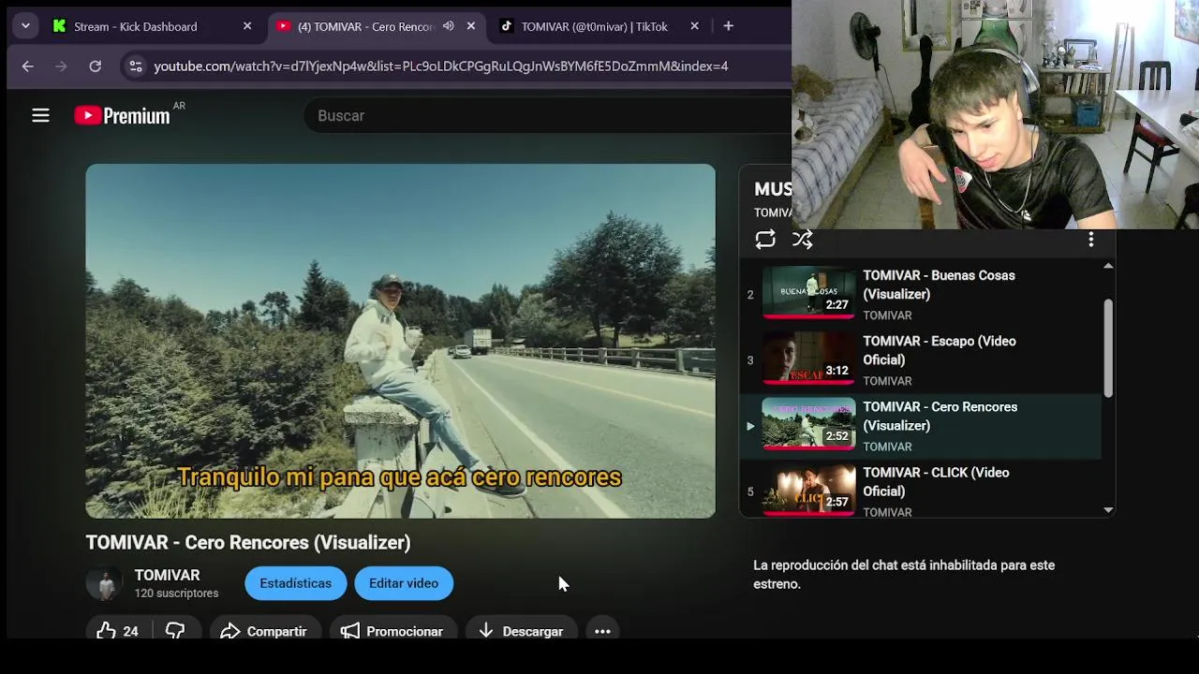Play Escapo (Video Oficial) thumbnail in playlist

(808, 359)
